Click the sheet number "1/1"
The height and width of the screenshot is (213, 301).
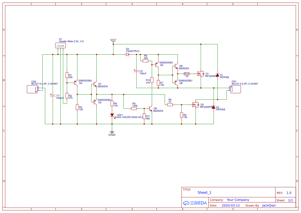point(290,200)
